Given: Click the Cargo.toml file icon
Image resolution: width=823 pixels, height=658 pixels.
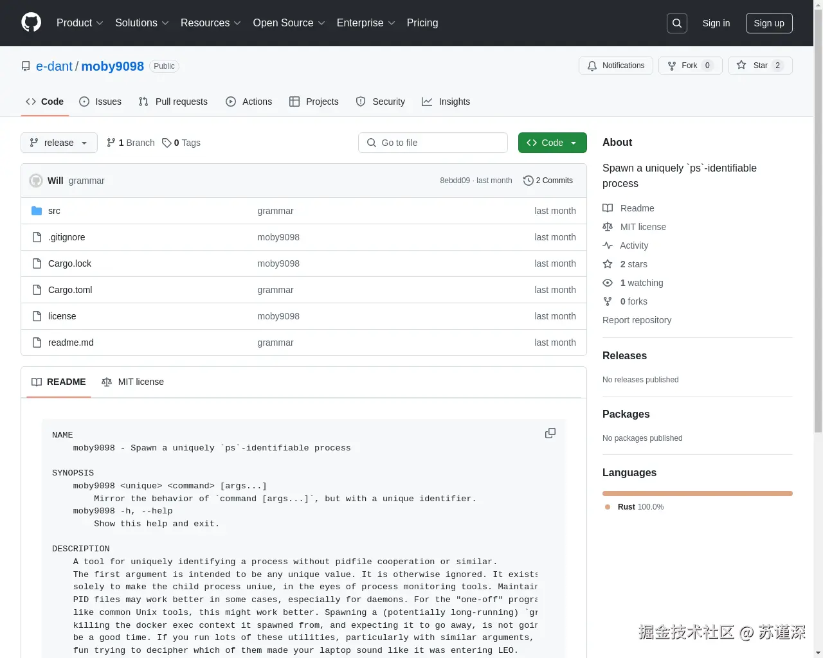Looking at the screenshot, I should click(37, 290).
